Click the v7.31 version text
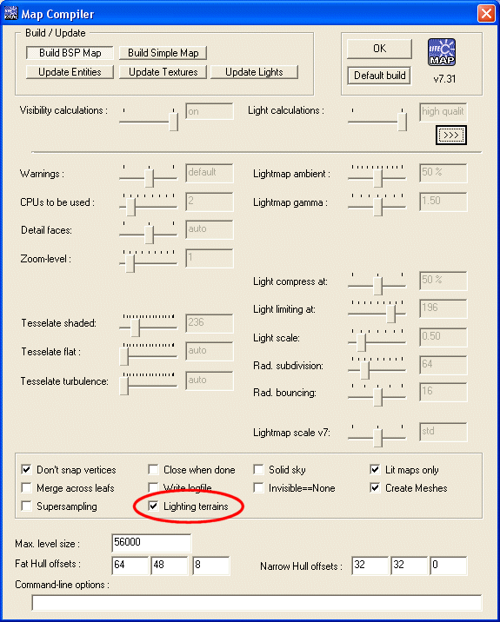The width and height of the screenshot is (500, 622). [x=444, y=78]
